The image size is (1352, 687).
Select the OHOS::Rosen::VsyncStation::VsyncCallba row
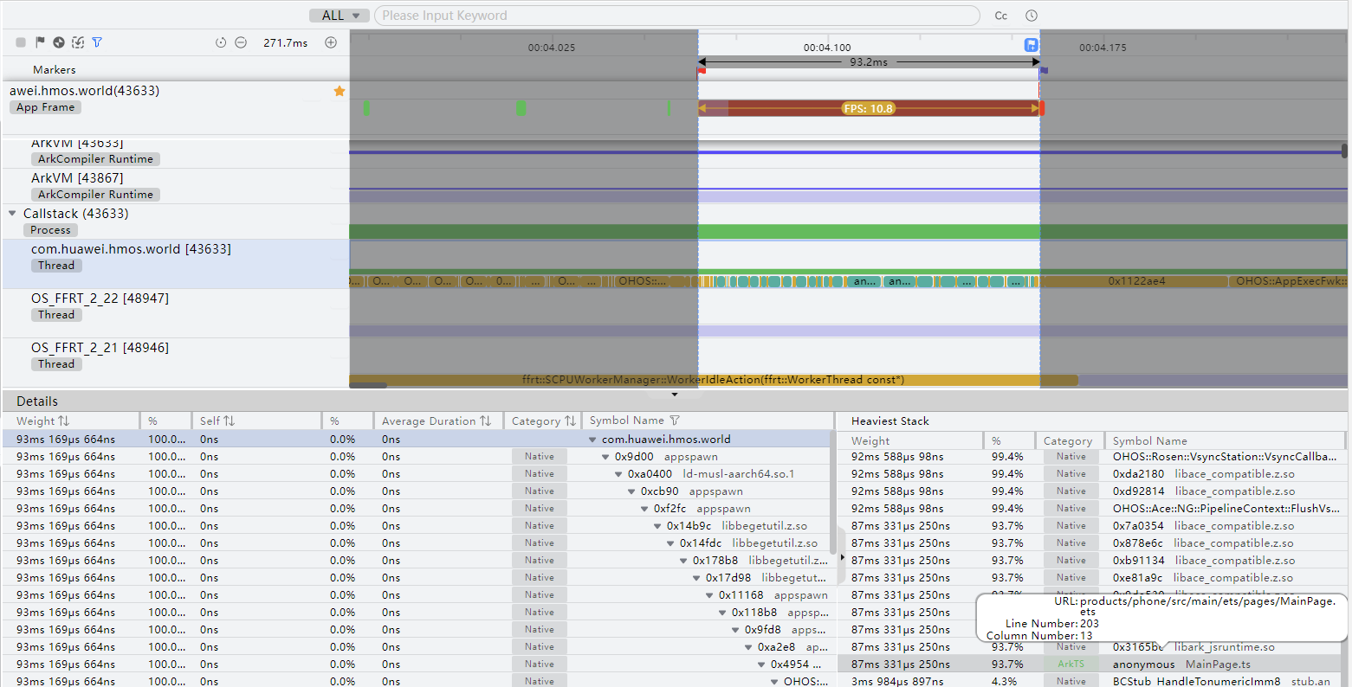[x=1092, y=457]
